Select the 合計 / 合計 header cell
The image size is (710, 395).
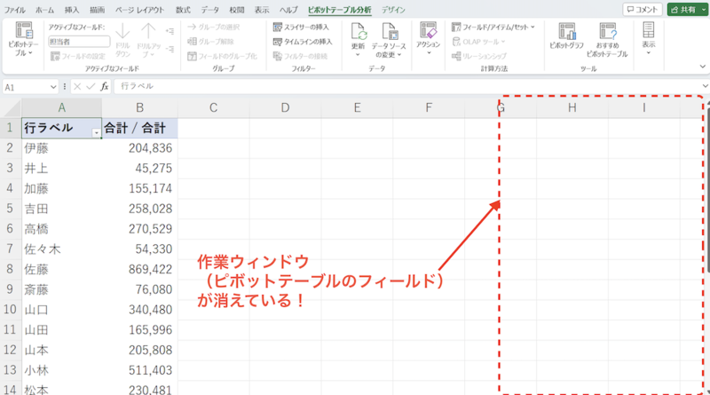(139, 128)
